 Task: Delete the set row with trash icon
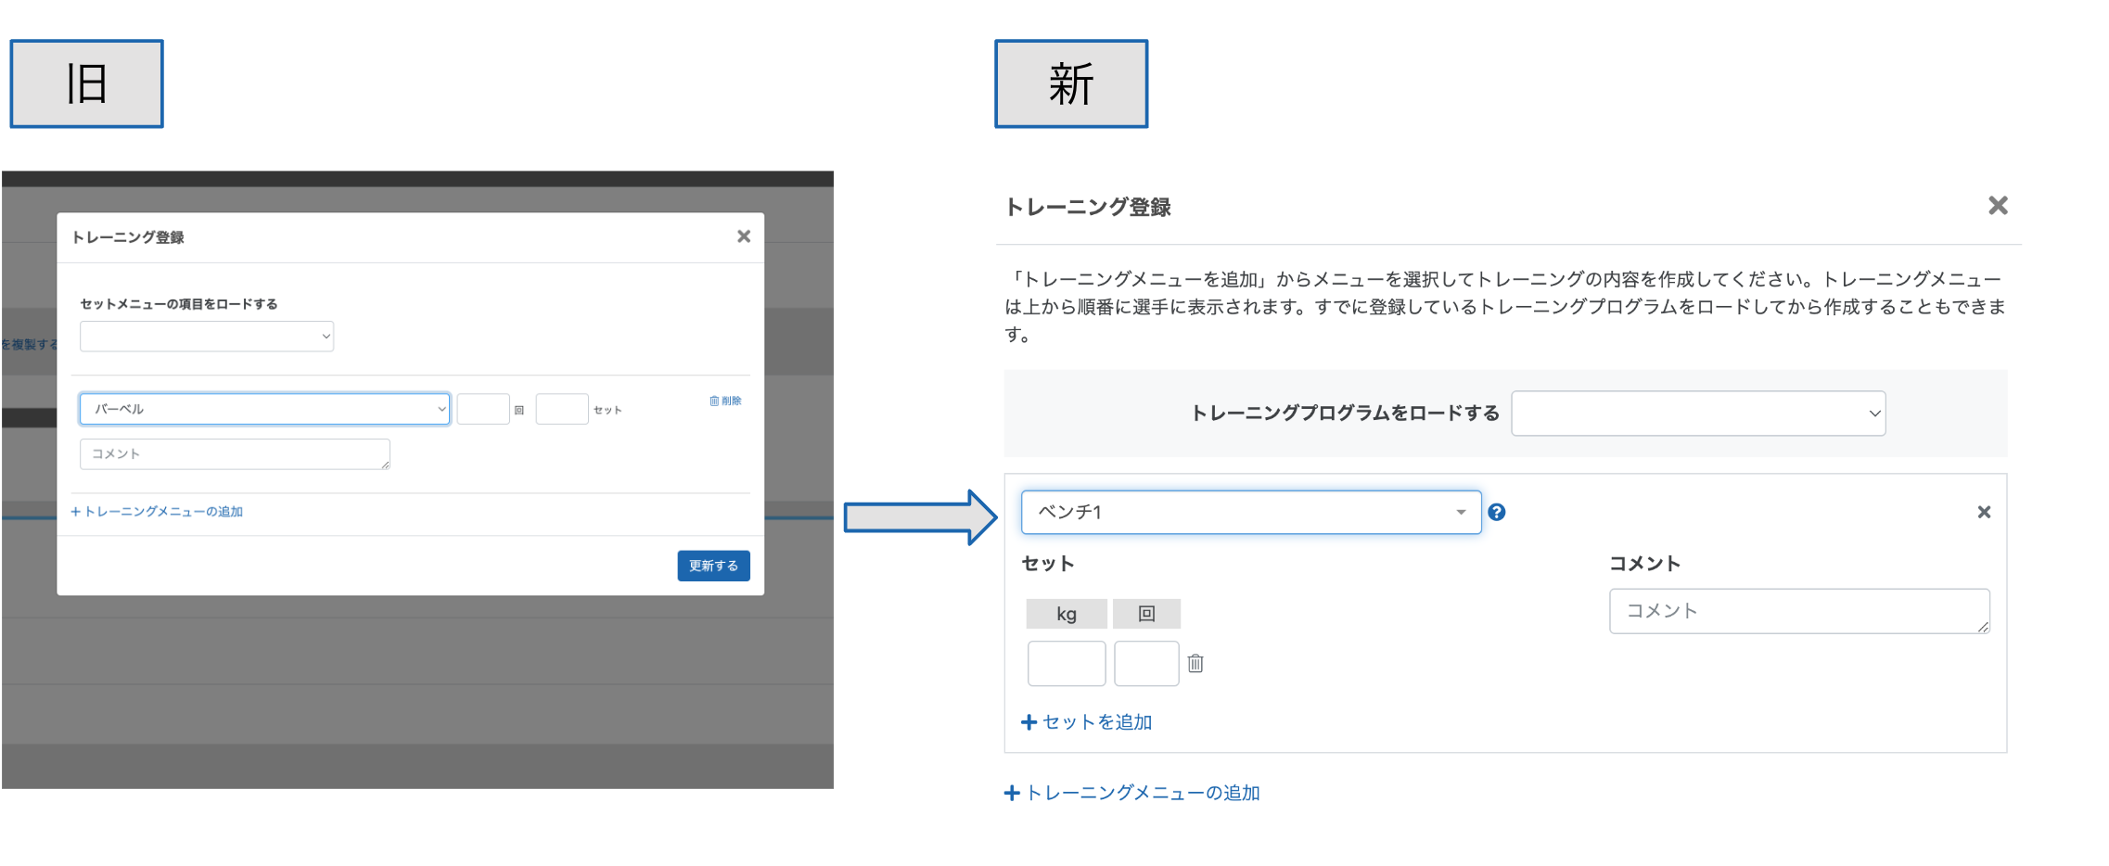[1195, 663]
